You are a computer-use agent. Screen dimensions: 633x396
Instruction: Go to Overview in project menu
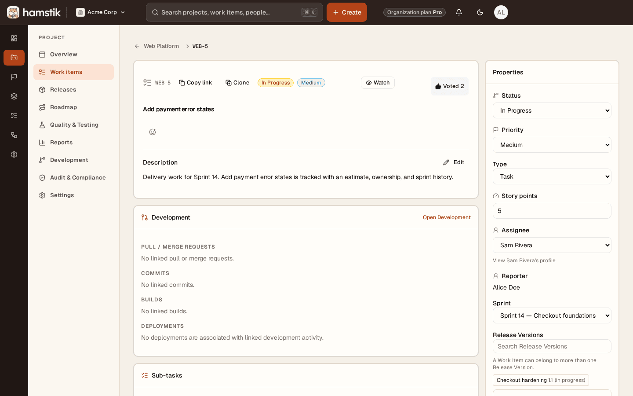pos(73,55)
